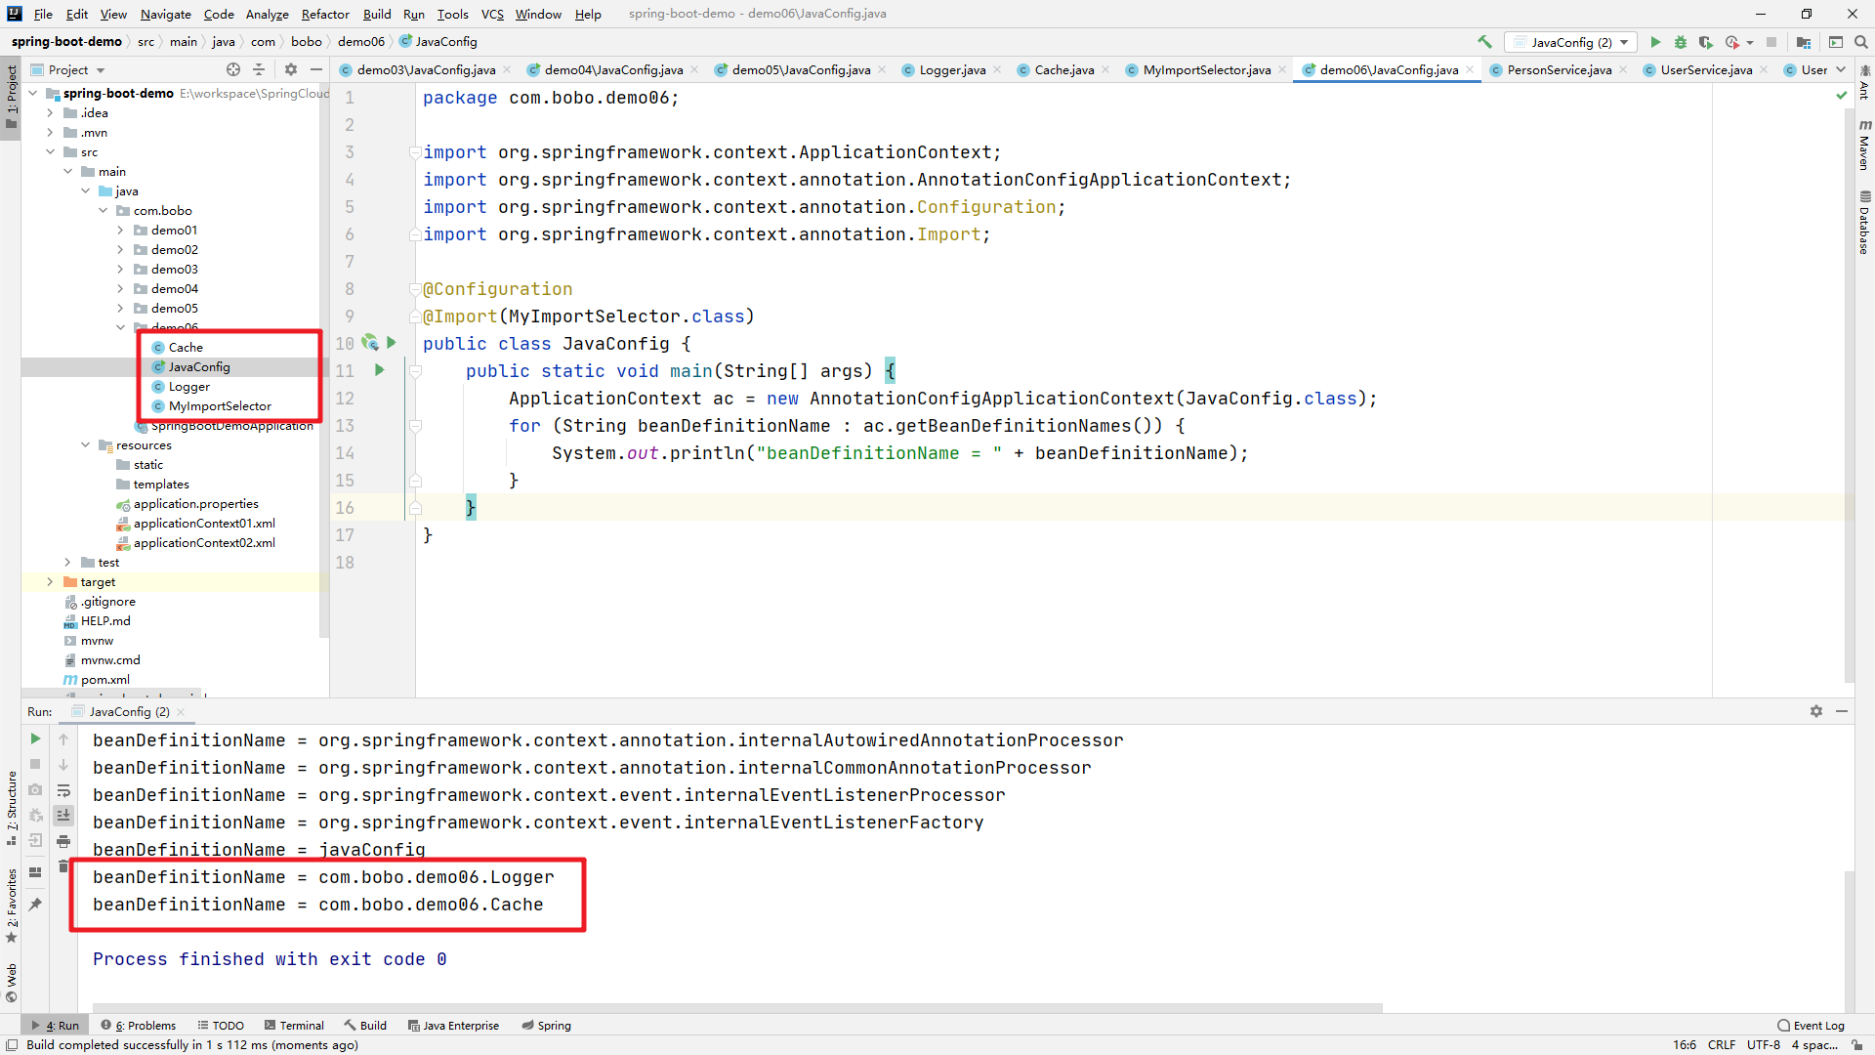The image size is (1875, 1055).
Task: Click the Debug bug icon in toolbar
Action: click(x=1681, y=42)
